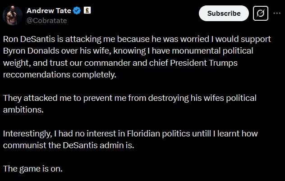Screen dimensions: 285x181
Task: Open Andrew Tate's profile picture
Action: pyautogui.click(x=13, y=15)
